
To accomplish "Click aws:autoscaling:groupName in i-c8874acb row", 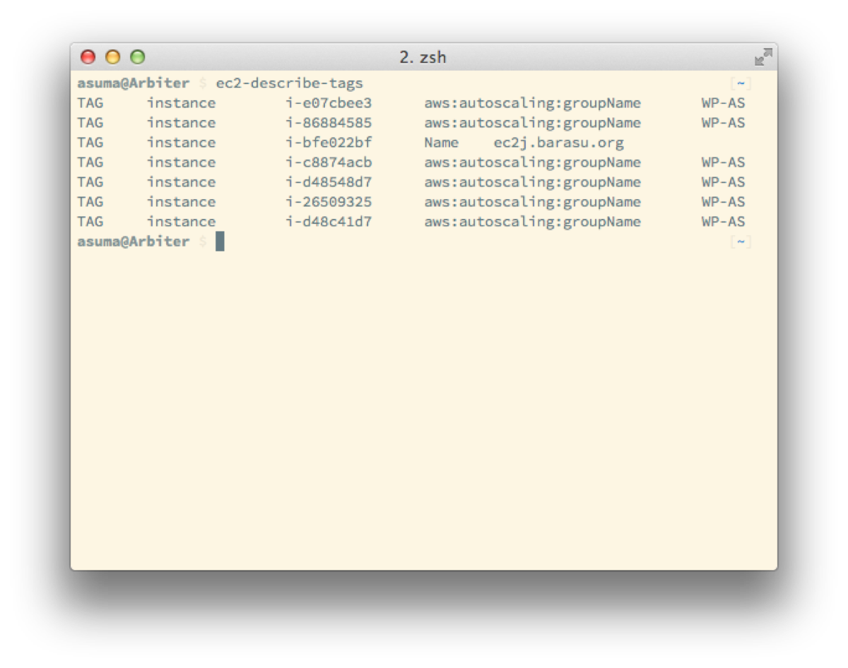I will [533, 162].
